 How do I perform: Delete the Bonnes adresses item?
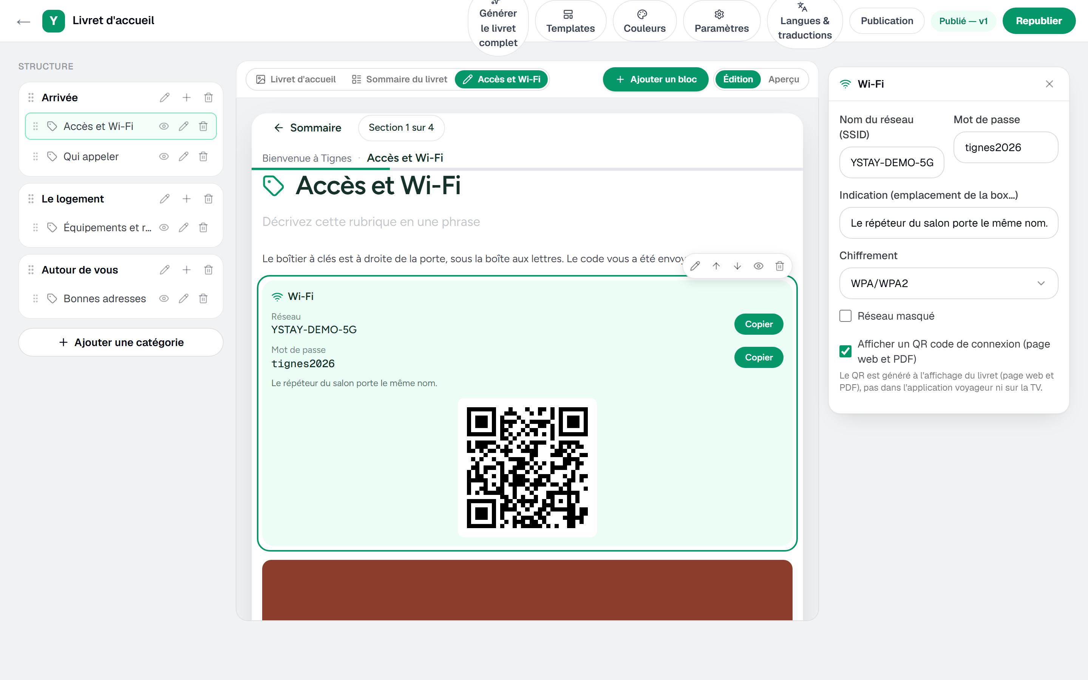(203, 298)
